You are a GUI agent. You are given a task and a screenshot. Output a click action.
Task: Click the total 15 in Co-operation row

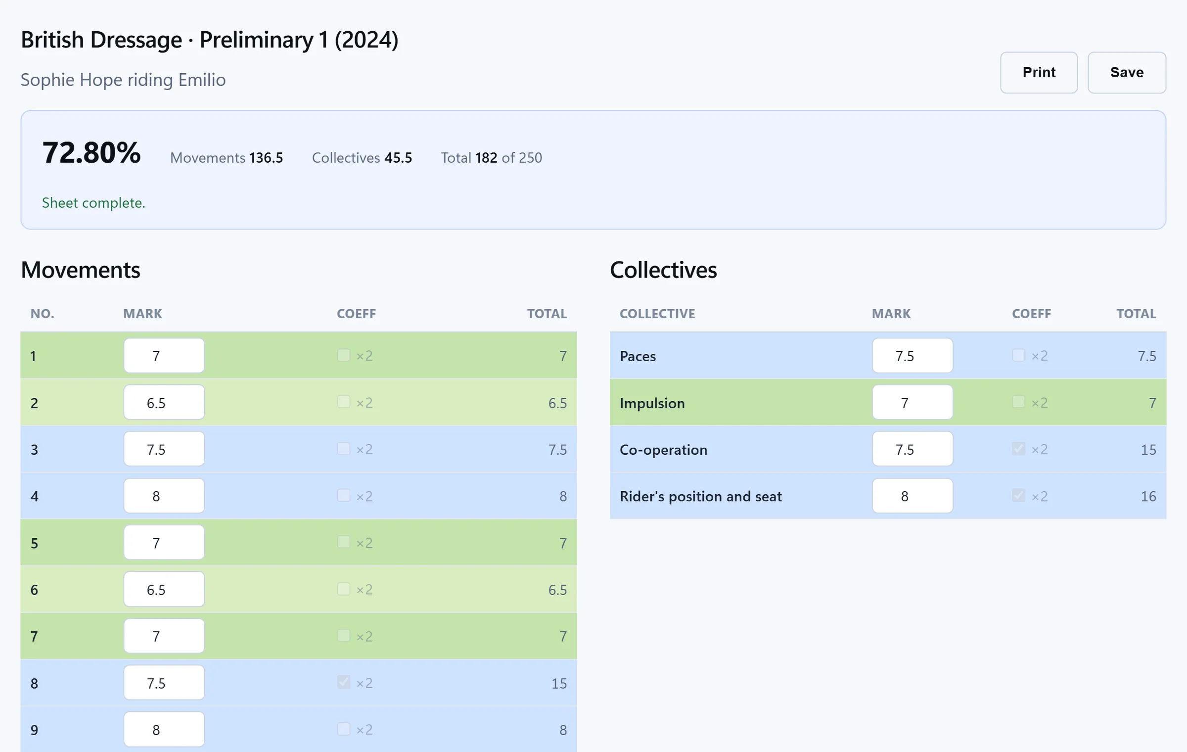click(x=1148, y=450)
